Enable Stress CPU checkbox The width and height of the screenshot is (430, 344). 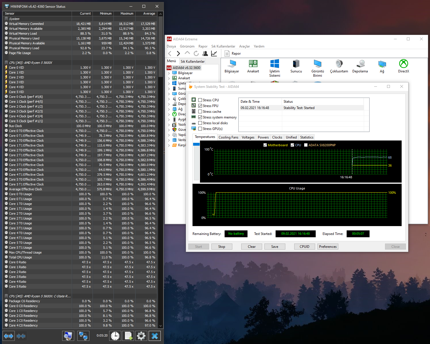200,100
